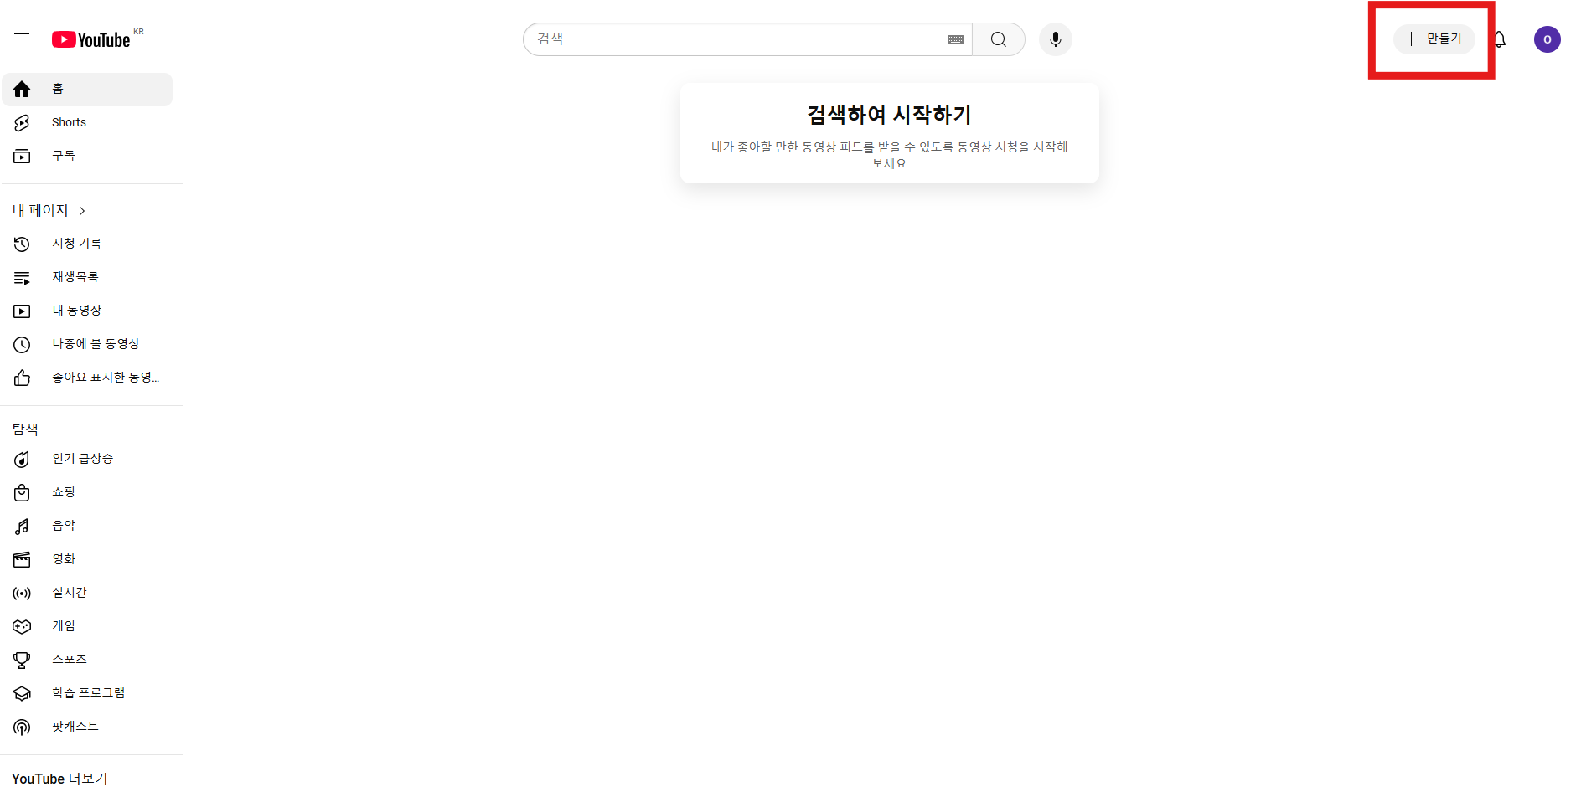This screenshot has height=802, width=1581.
Task: Click the 검색하여 시작하기 heading
Action: tap(889, 115)
